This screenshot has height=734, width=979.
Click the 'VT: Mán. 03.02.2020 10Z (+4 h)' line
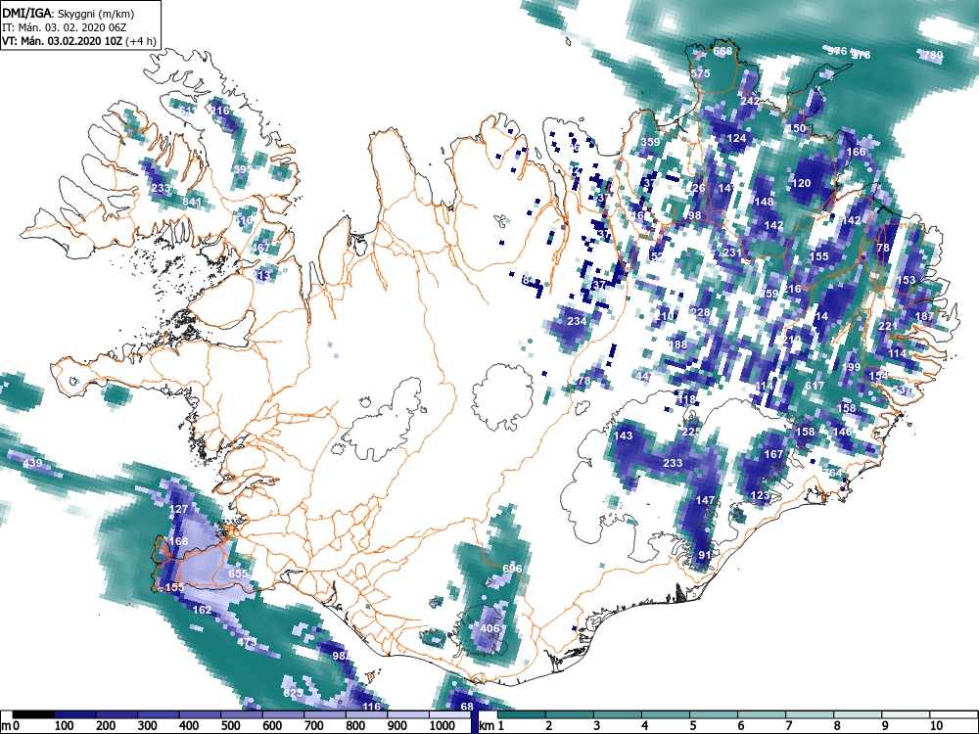(78, 41)
